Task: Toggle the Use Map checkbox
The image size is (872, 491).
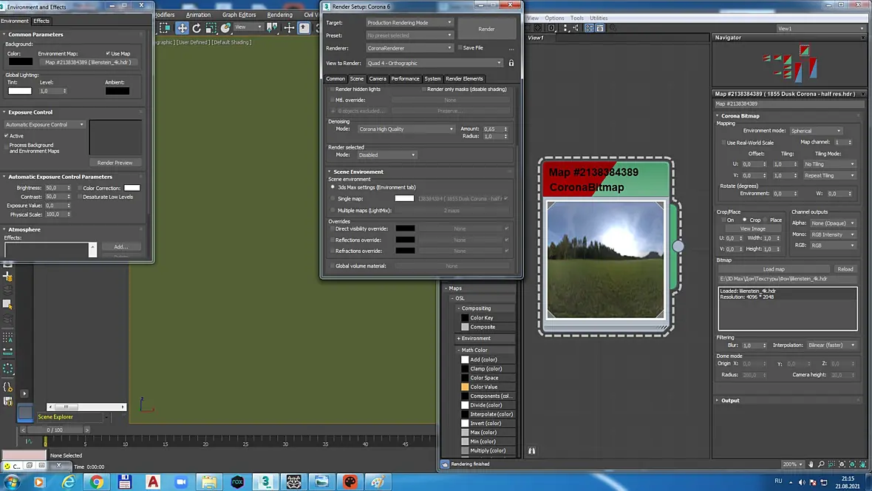Action: point(108,53)
